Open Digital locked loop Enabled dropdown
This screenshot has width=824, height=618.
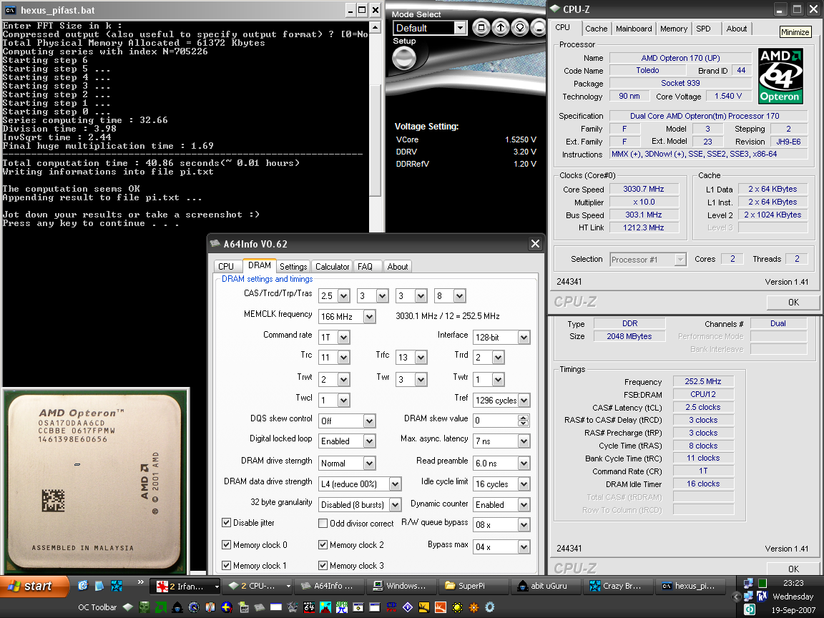click(x=347, y=441)
